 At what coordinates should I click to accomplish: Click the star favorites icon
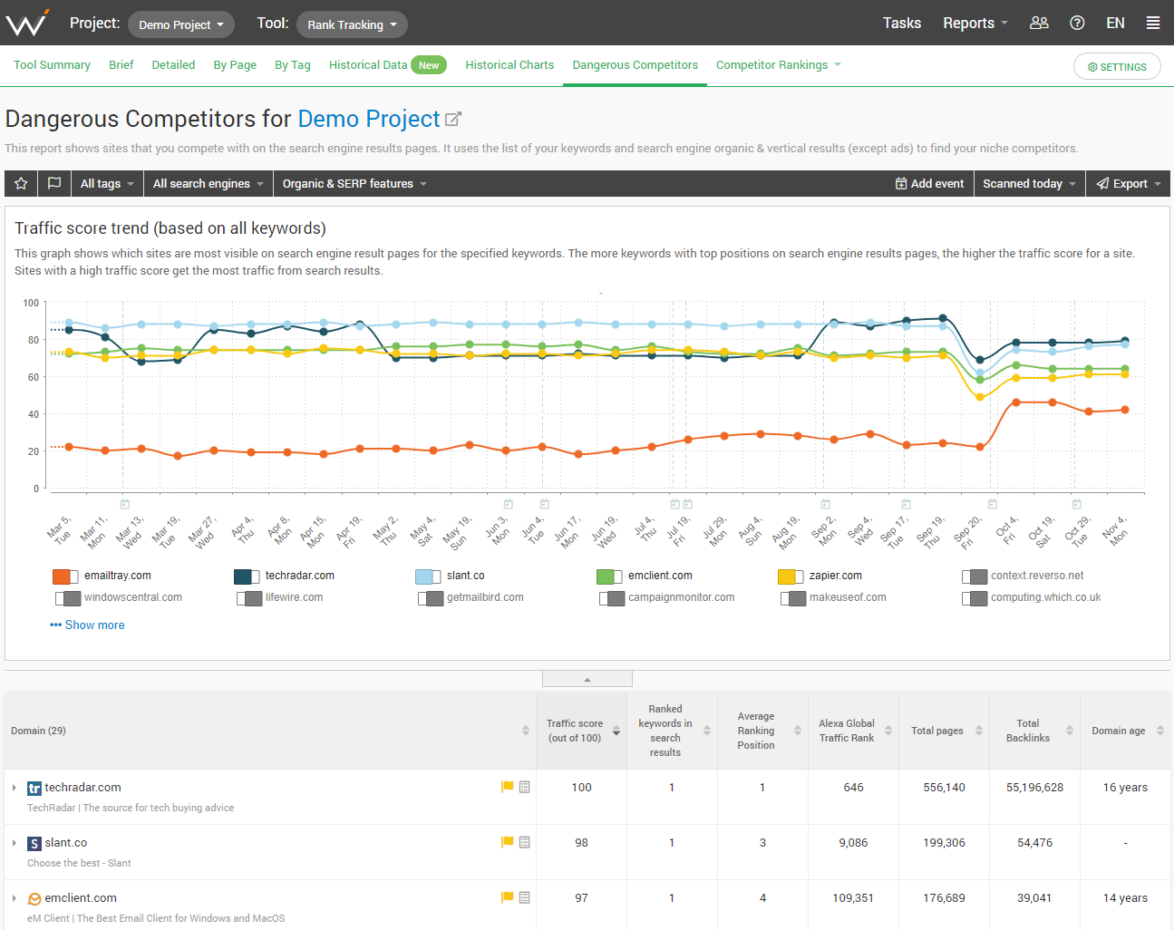click(21, 183)
